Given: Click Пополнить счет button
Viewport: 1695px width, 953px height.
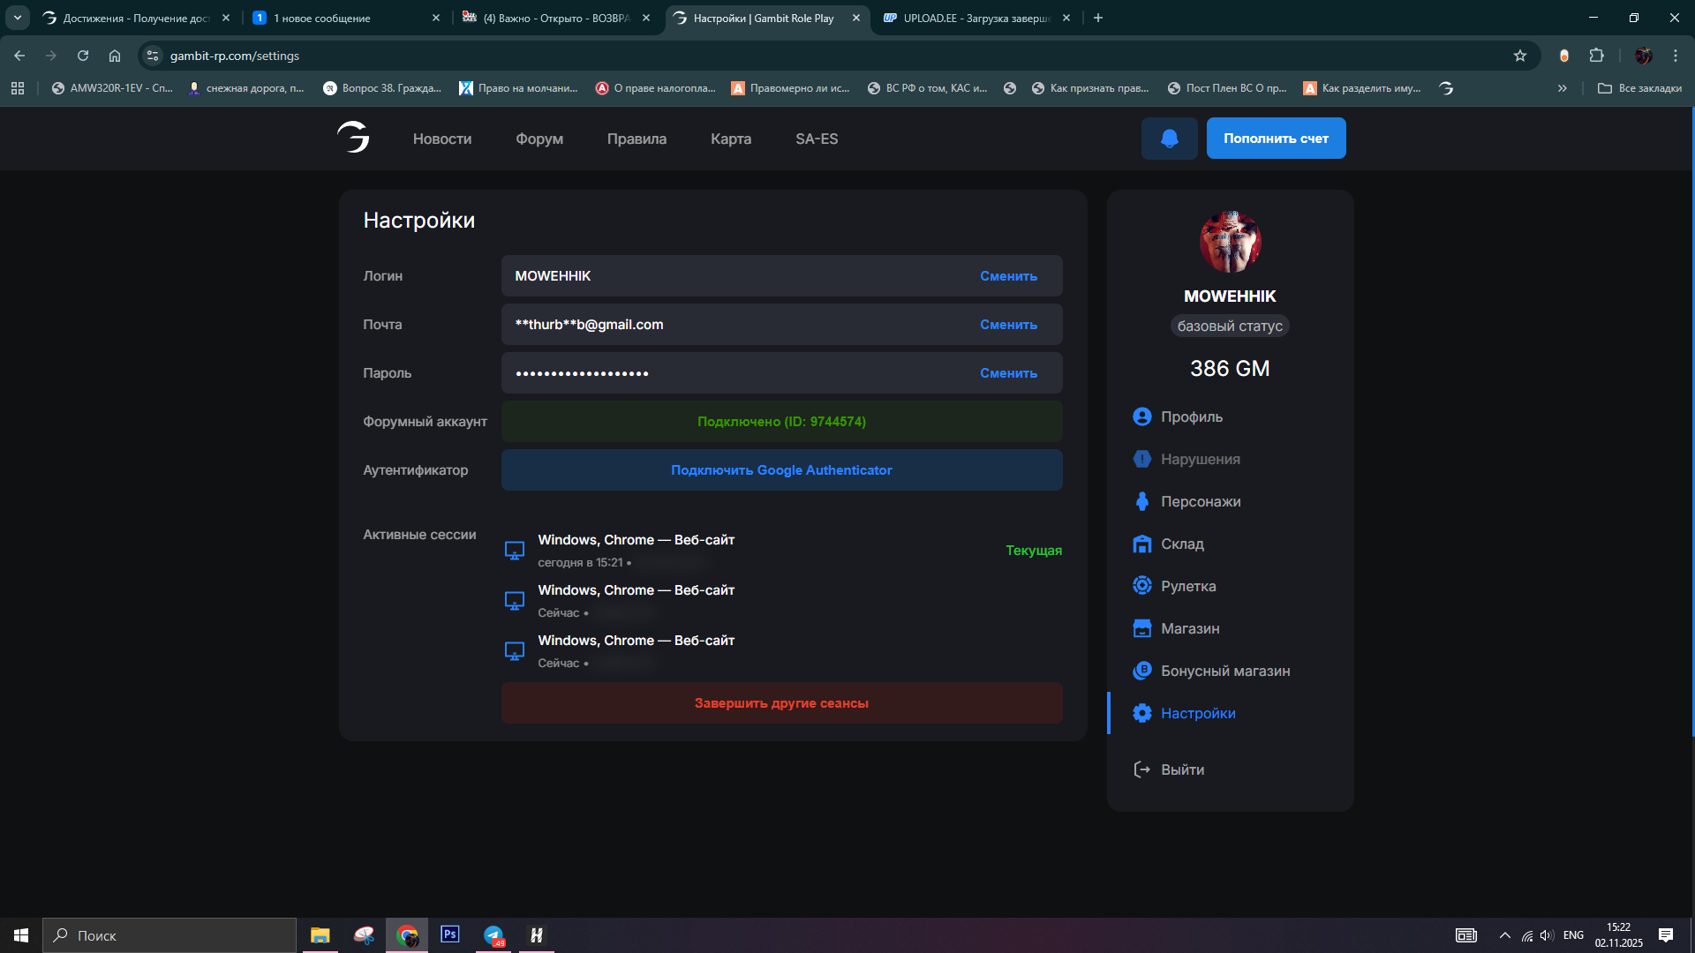Looking at the screenshot, I should pyautogui.click(x=1276, y=139).
